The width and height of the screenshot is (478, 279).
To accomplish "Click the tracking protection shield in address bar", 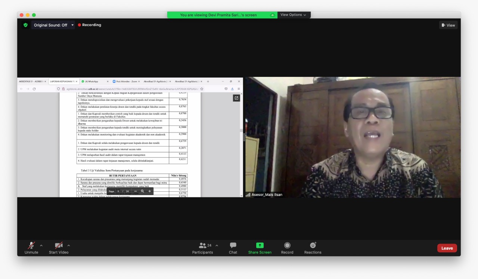I will tap(59, 89).
